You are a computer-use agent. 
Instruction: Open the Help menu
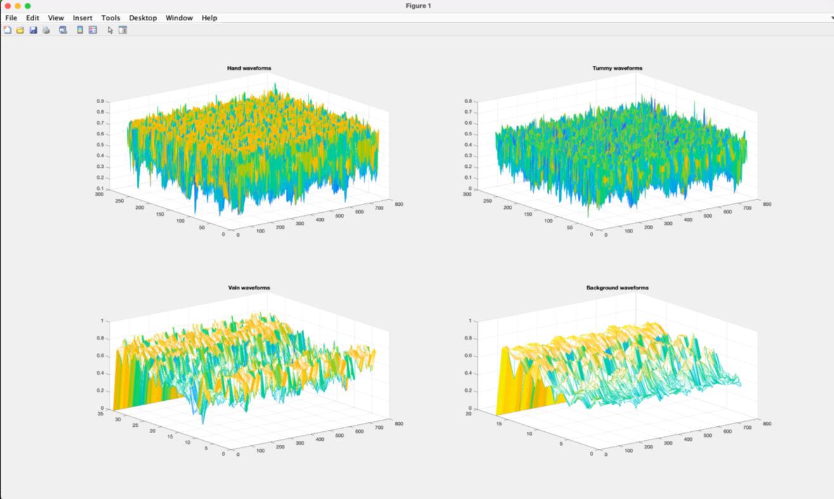coord(209,18)
